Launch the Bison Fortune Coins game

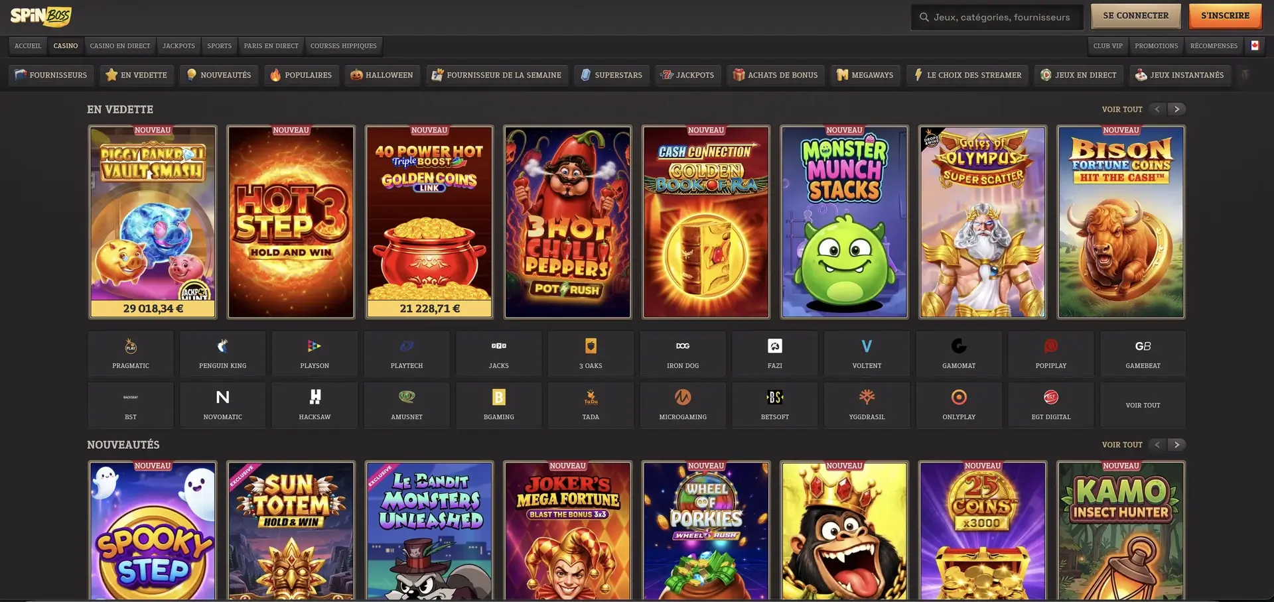point(1121,222)
